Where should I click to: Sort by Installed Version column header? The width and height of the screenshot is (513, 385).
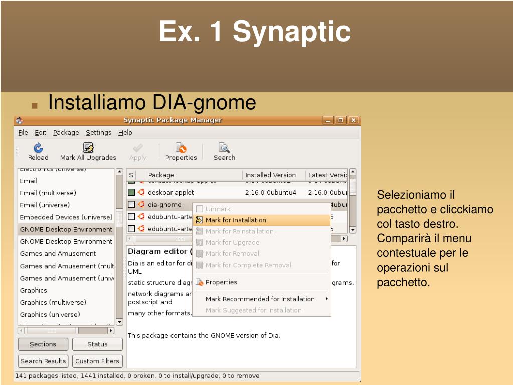tap(273, 175)
